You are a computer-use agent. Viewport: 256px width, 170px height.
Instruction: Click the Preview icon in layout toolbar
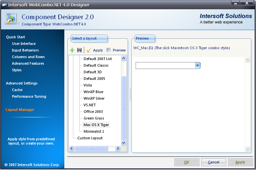pos(108,50)
